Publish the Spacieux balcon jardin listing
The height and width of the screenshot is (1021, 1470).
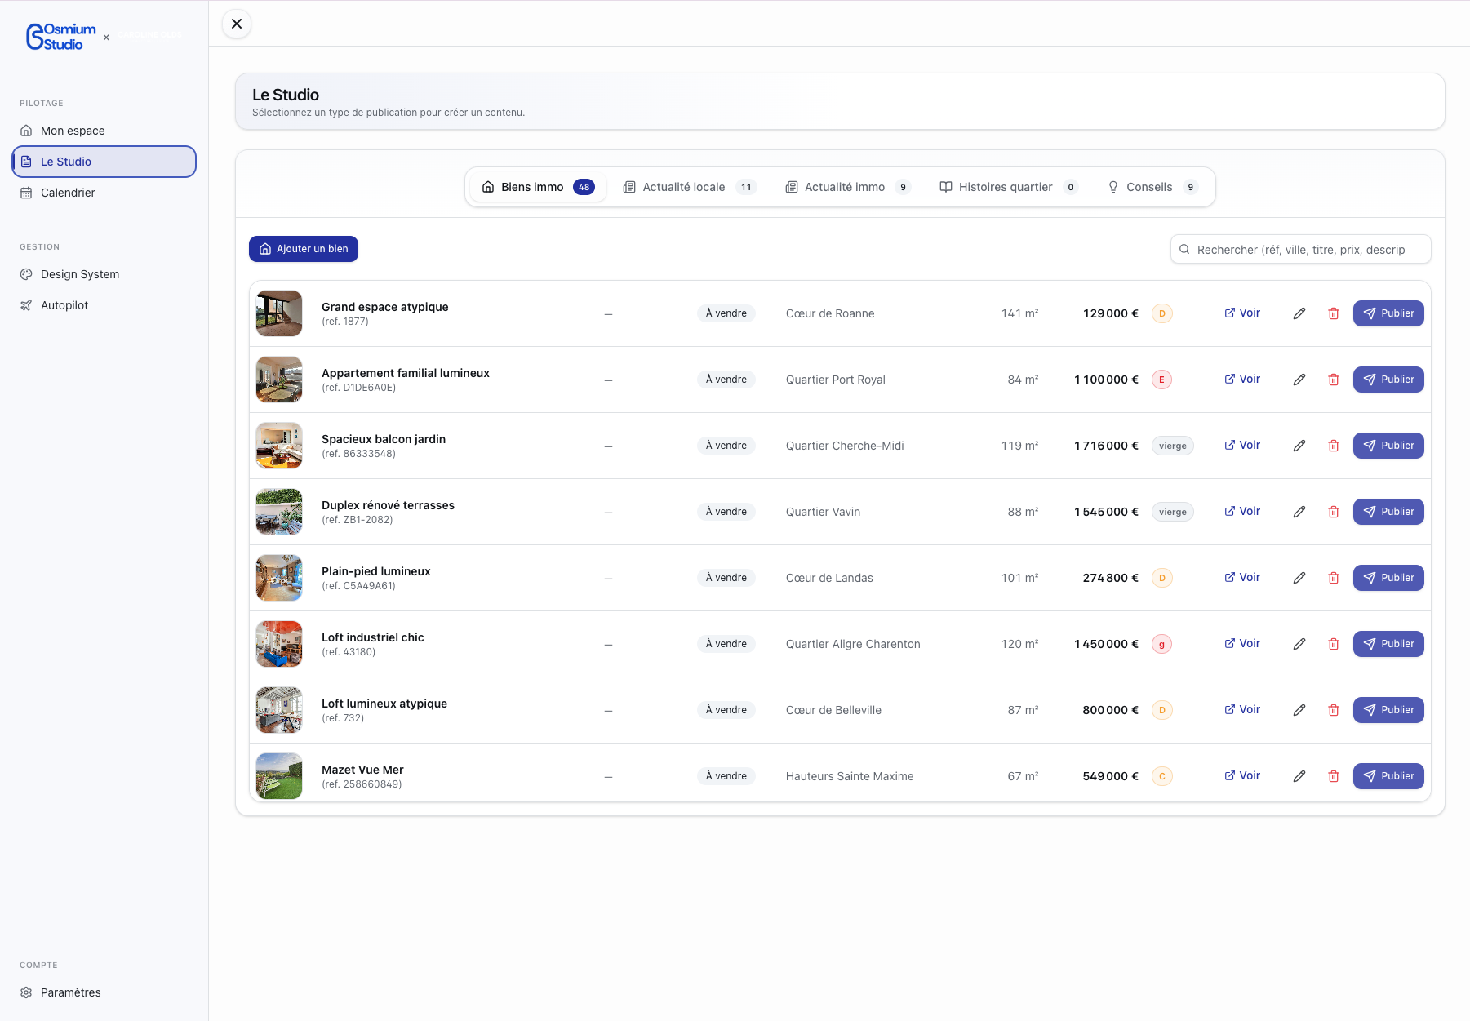[1388, 446]
